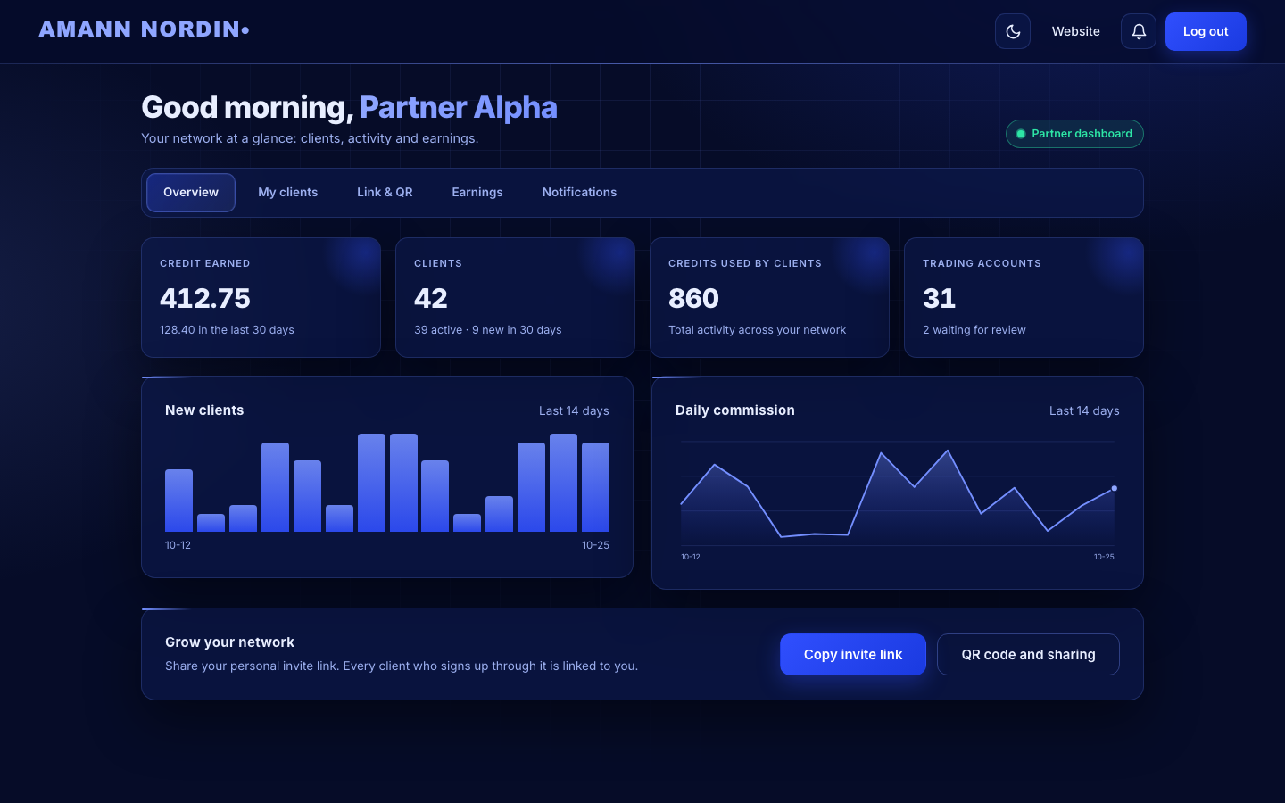Select the Clients stat card
This screenshot has height=803, width=1285.
[515, 297]
